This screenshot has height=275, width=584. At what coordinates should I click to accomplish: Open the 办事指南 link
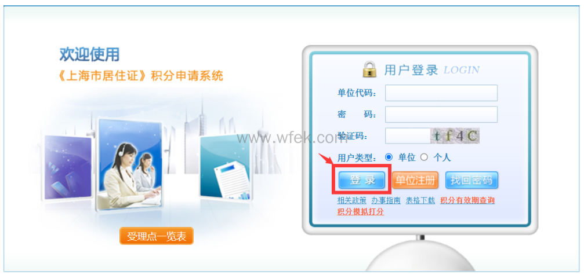click(386, 201)
